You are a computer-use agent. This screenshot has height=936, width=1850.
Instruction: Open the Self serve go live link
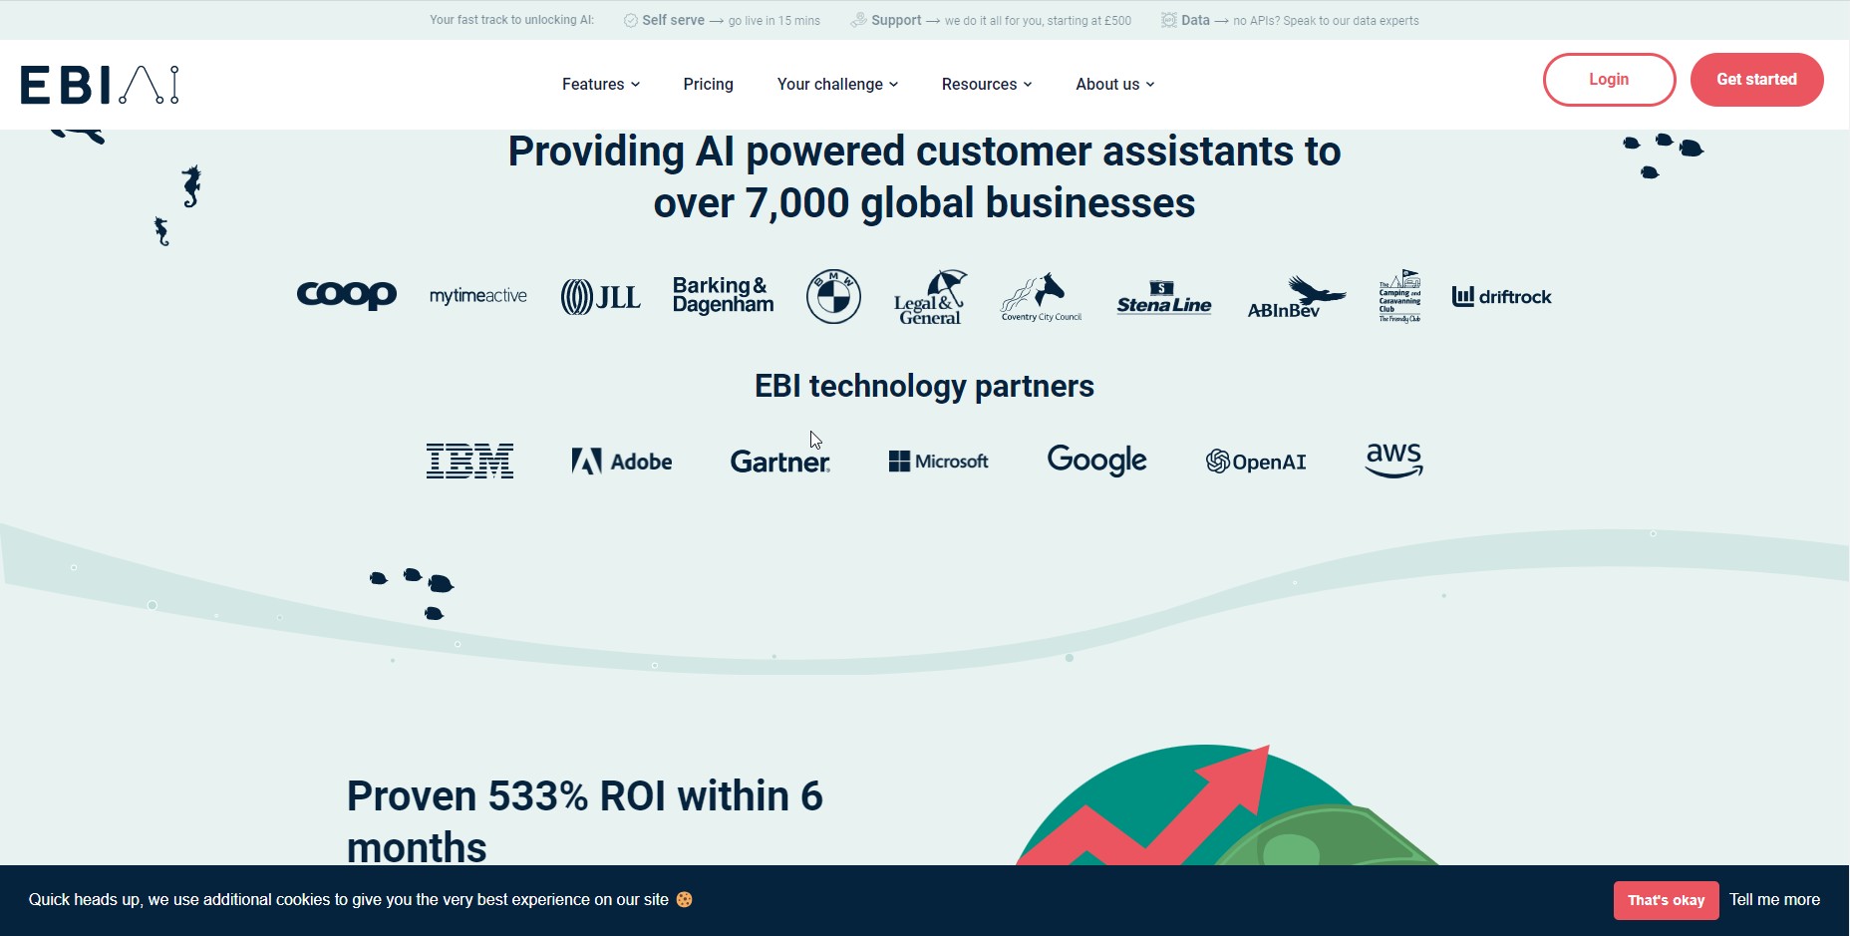coord(723,20)
